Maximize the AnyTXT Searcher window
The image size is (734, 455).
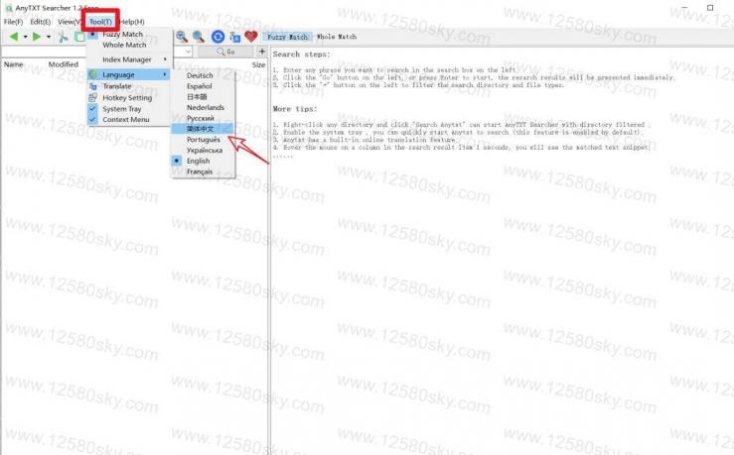point(710,8)
